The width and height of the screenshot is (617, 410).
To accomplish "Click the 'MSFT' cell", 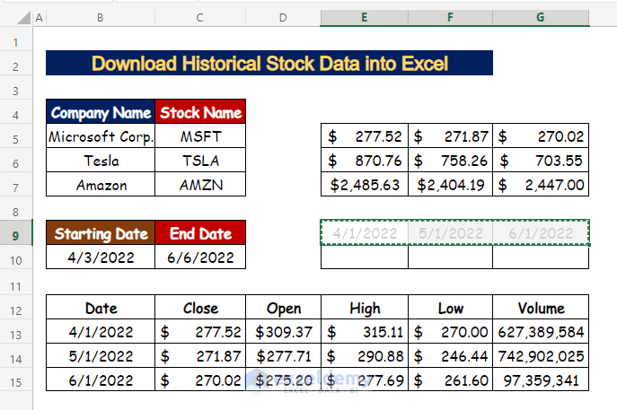I will pyautogui.click(x=200, y=136).
